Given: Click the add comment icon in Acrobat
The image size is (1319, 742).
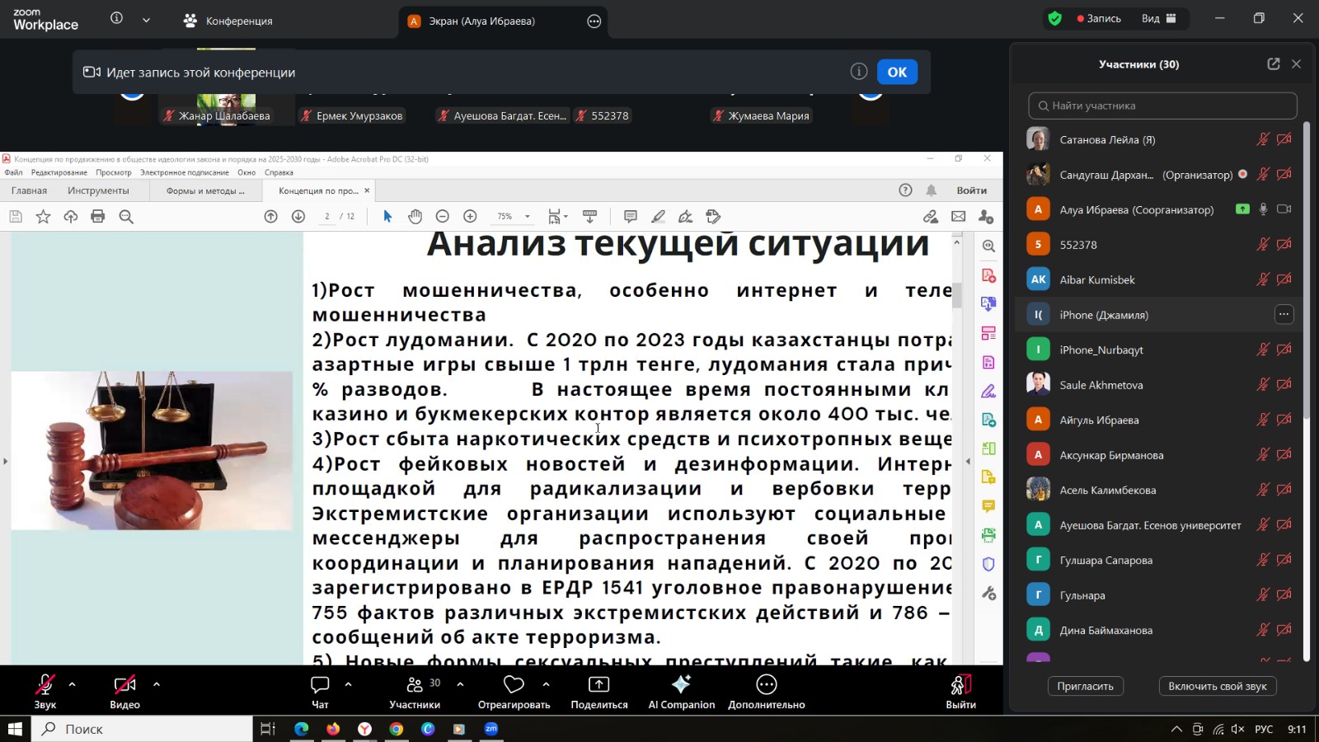Looking at the screenshot, I should [631, 216].
